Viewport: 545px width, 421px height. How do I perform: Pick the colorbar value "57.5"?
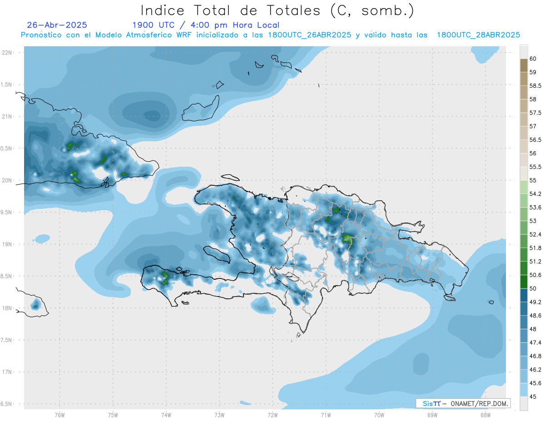click(x=535, y=113)
